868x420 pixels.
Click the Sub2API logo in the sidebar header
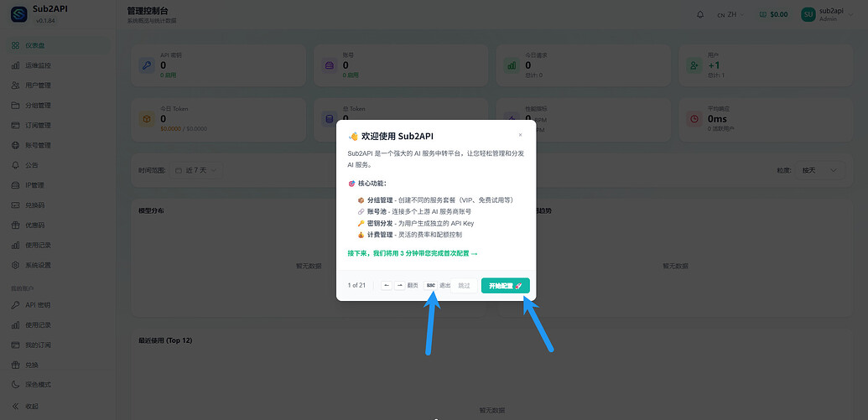pyautogui.click(x=18, y=14)
